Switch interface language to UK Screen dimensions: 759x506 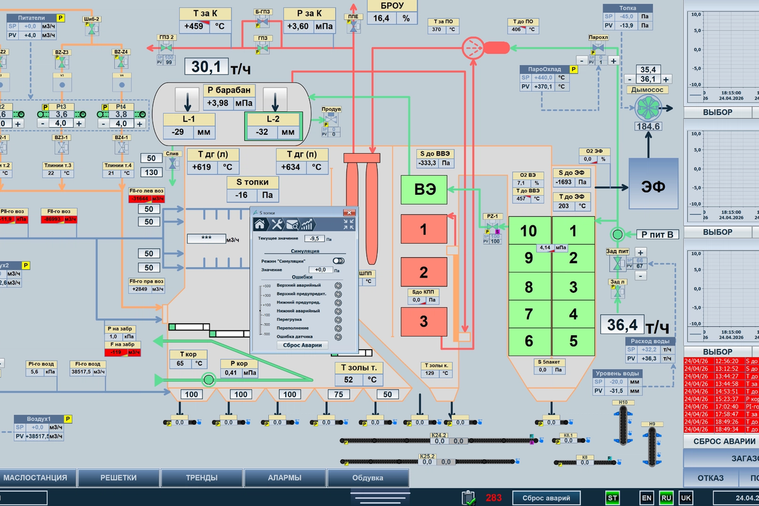[685, 498]
